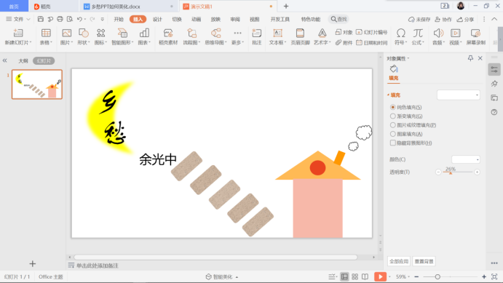The width and height of the screenshot is (503, 283).
Task: Open the 形状 shapes tool
Action: pos(84,33)
